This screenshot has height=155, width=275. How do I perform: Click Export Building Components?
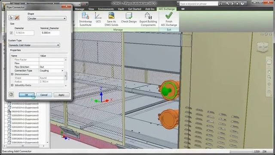coord(148,19)
